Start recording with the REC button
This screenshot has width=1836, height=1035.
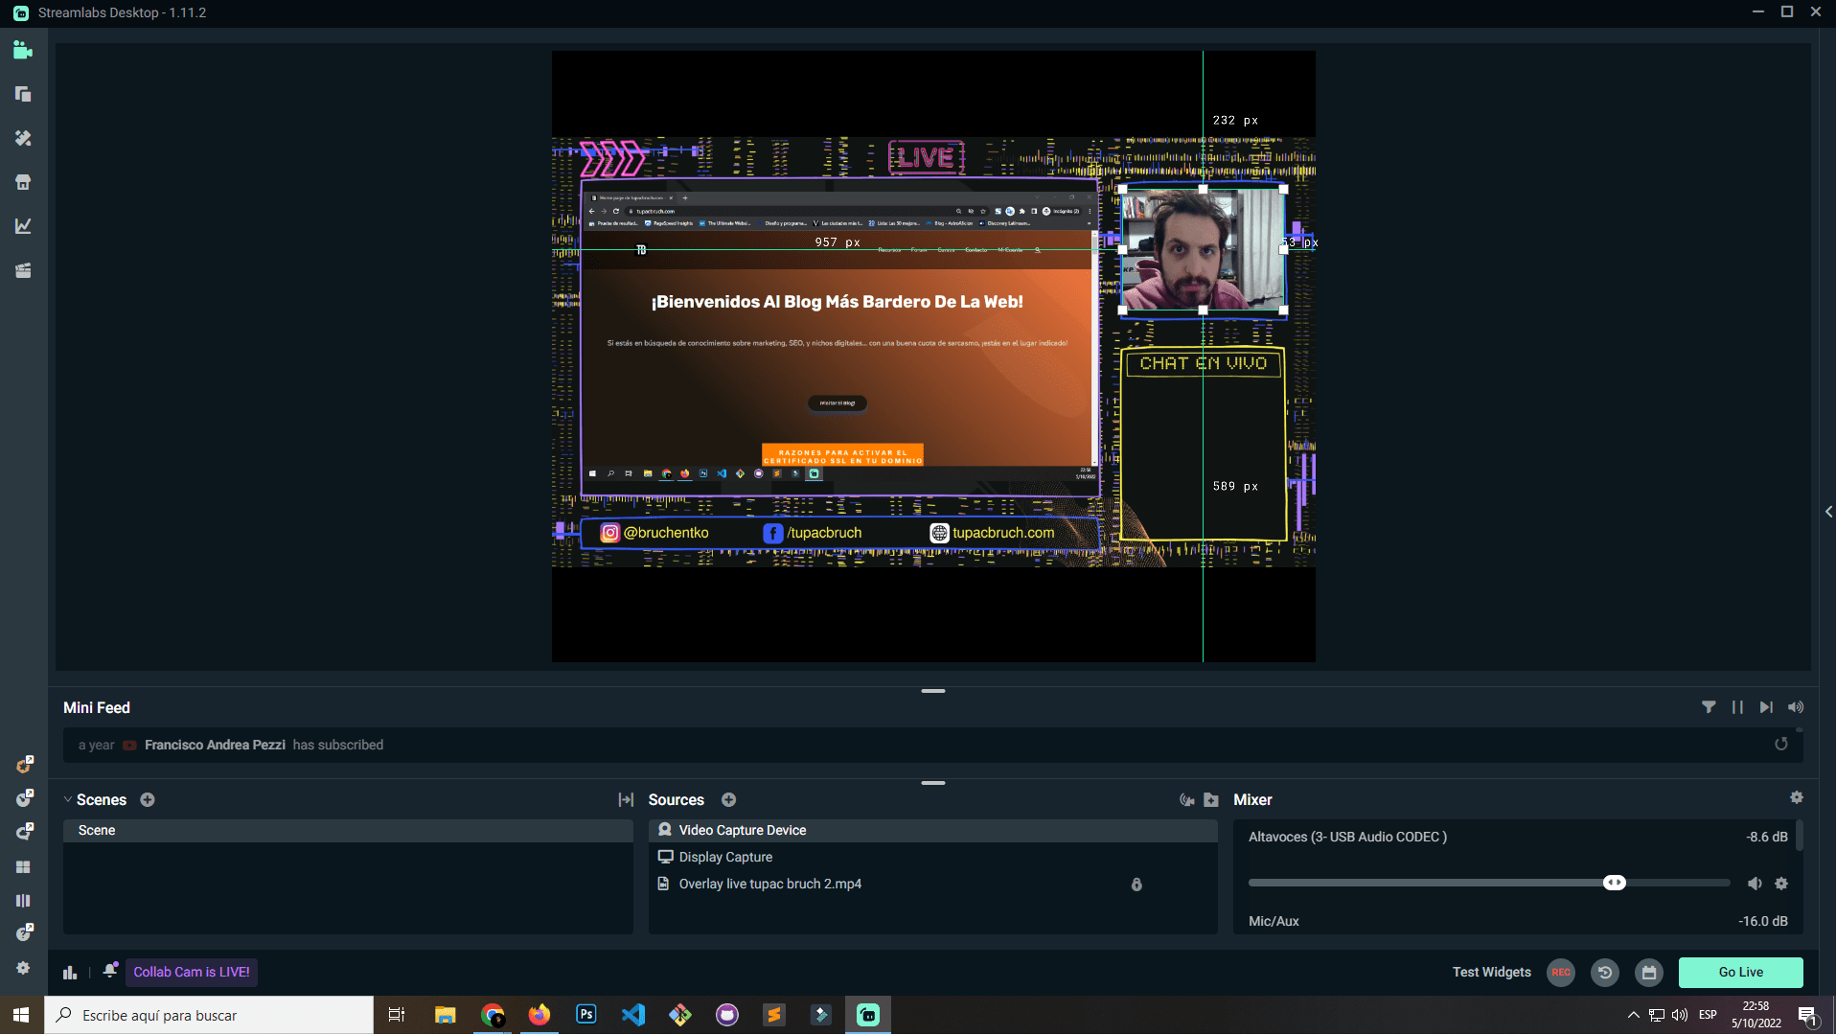tap(1560, 972)
